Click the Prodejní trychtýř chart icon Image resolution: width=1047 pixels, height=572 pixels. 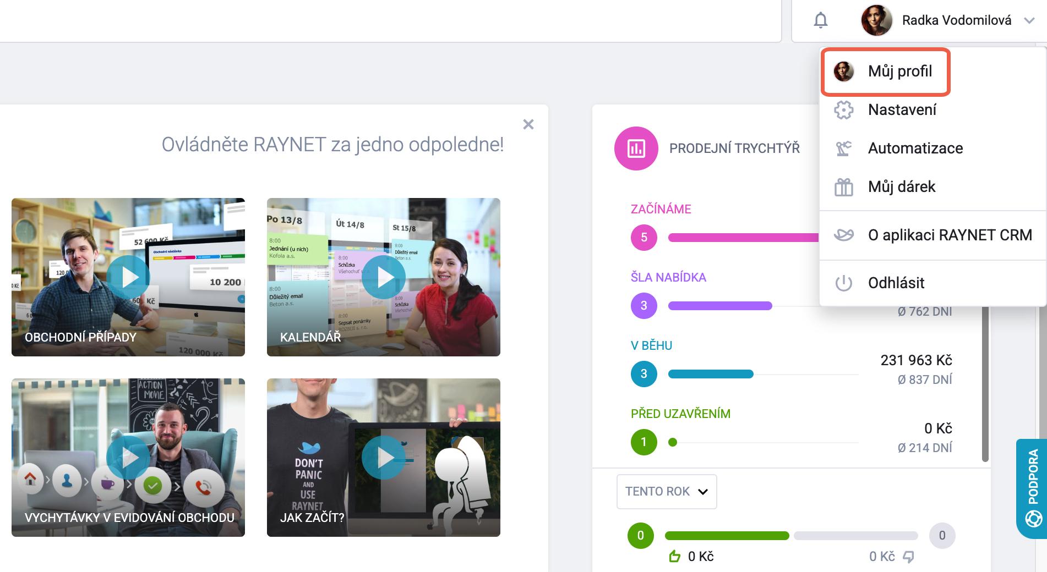[636, 148]
